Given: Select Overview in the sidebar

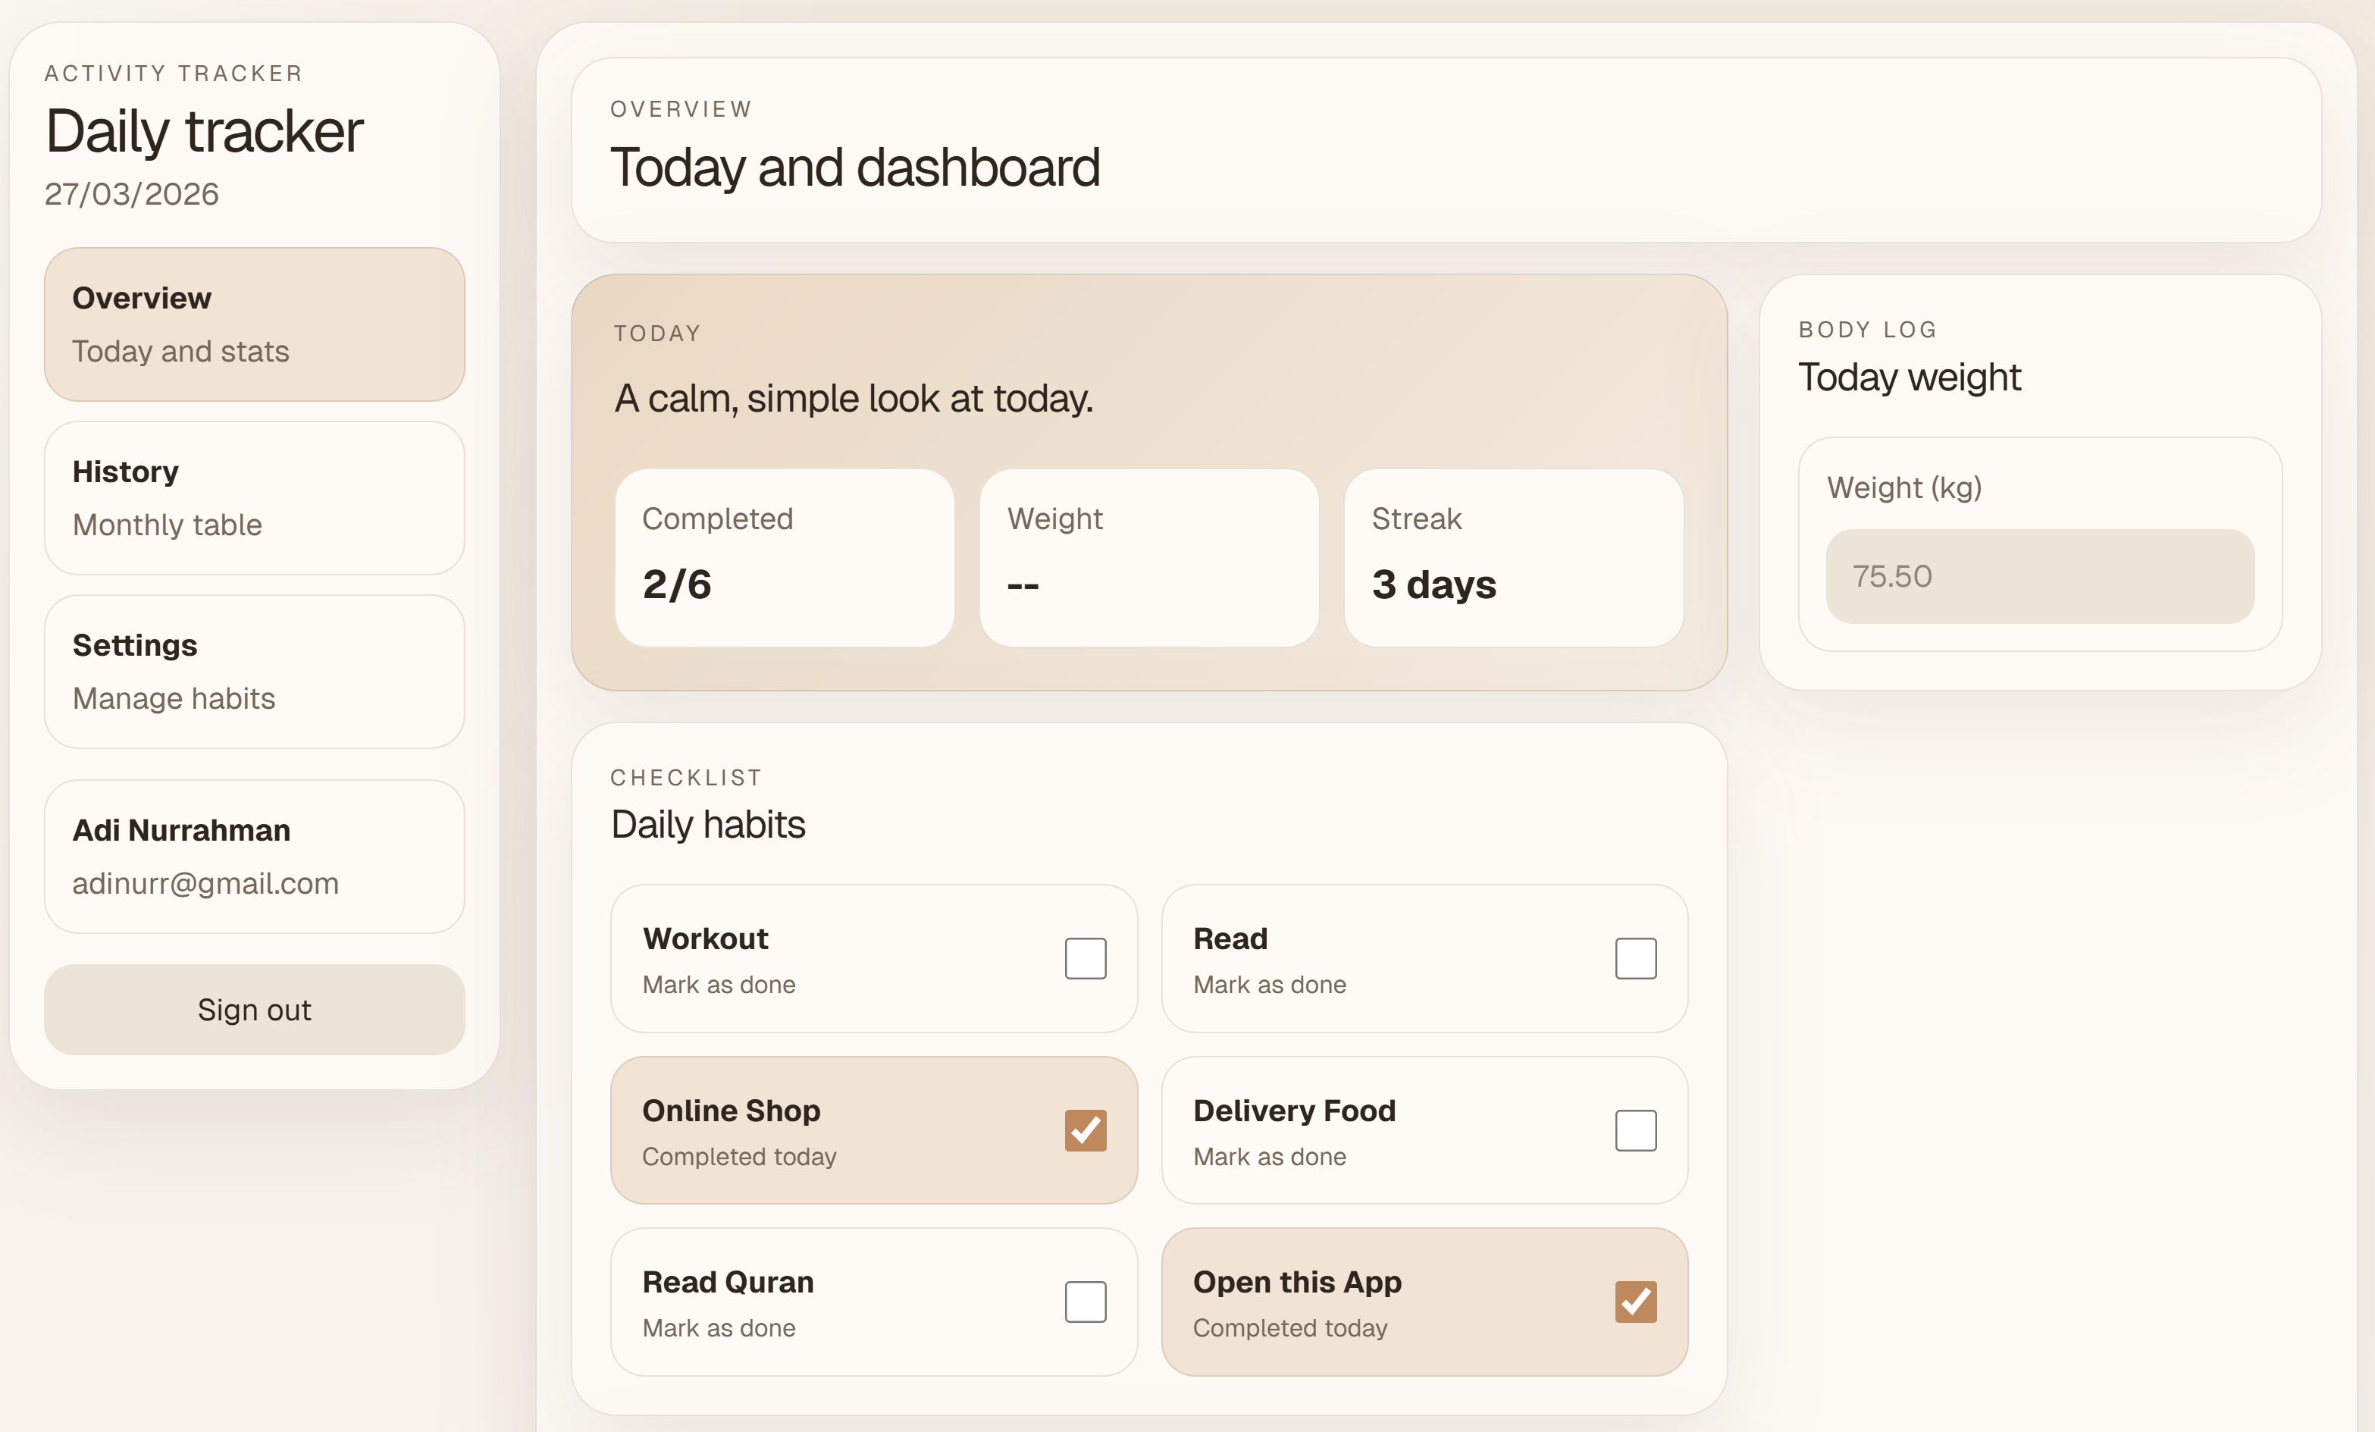Looking at the screenshot, I should 253,324.
